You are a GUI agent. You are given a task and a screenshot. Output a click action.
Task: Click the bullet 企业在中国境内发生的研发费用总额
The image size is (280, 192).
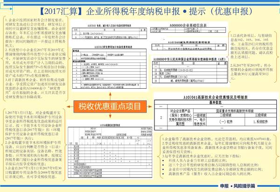point(215,169)
